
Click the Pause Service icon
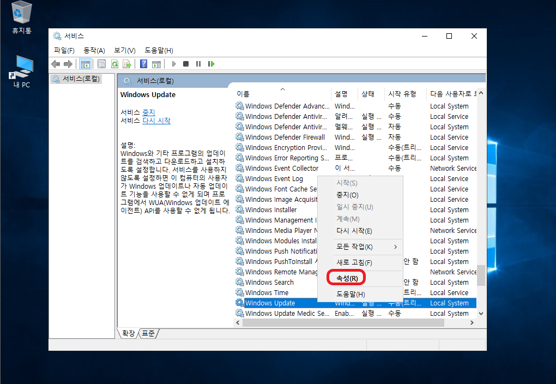click(x=198, y=64)
